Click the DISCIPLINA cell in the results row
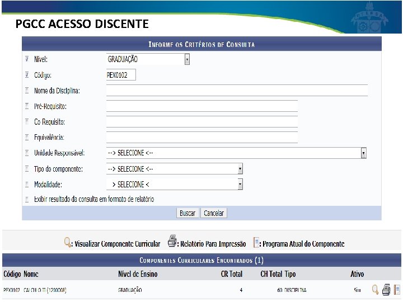The image size is (403, 302). pos(296,290)
